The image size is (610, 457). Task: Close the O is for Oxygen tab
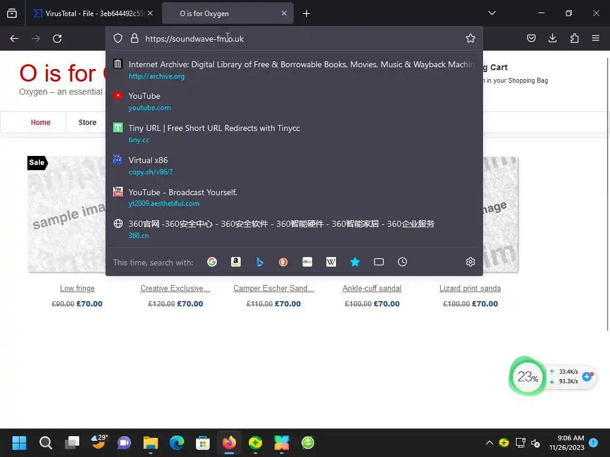tap(284, 13)
